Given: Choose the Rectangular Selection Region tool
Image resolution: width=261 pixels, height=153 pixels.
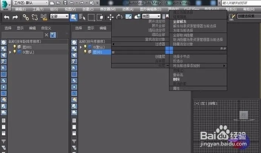Looking at the screenshot, I should click(91, 17).
